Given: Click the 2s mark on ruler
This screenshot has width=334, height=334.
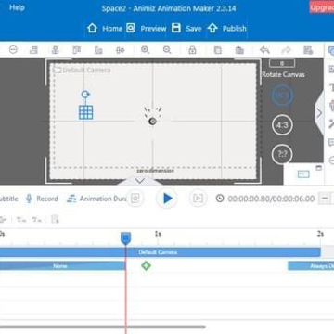Looking at the screenshot, I should pyautogui.click(x=320, y=234).
